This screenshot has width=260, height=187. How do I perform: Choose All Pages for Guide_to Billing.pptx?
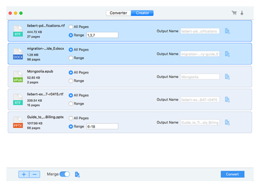[71, 118]
